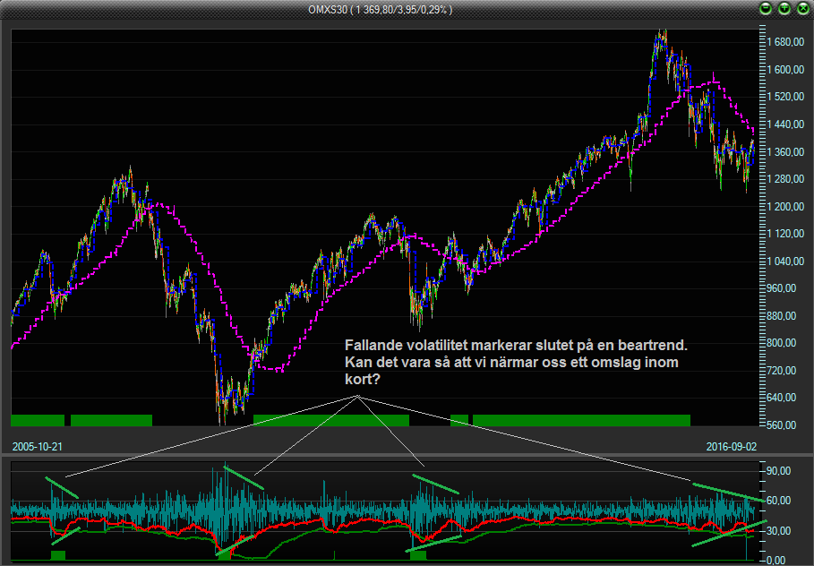Viewport: 814px width, 566px height.
Task: Maximize the OMXS30 chart with plus button
Action: pyautogui.click(x=784, y=8)
